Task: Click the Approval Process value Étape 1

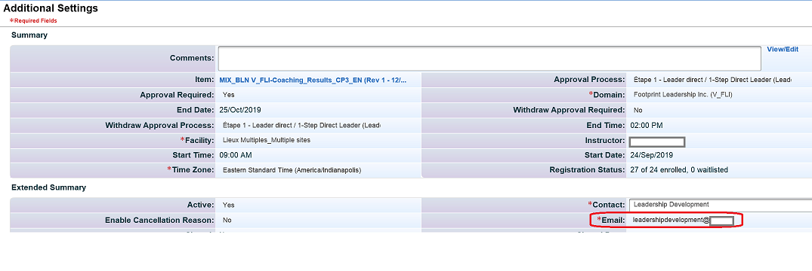Action: coord(712,80)
